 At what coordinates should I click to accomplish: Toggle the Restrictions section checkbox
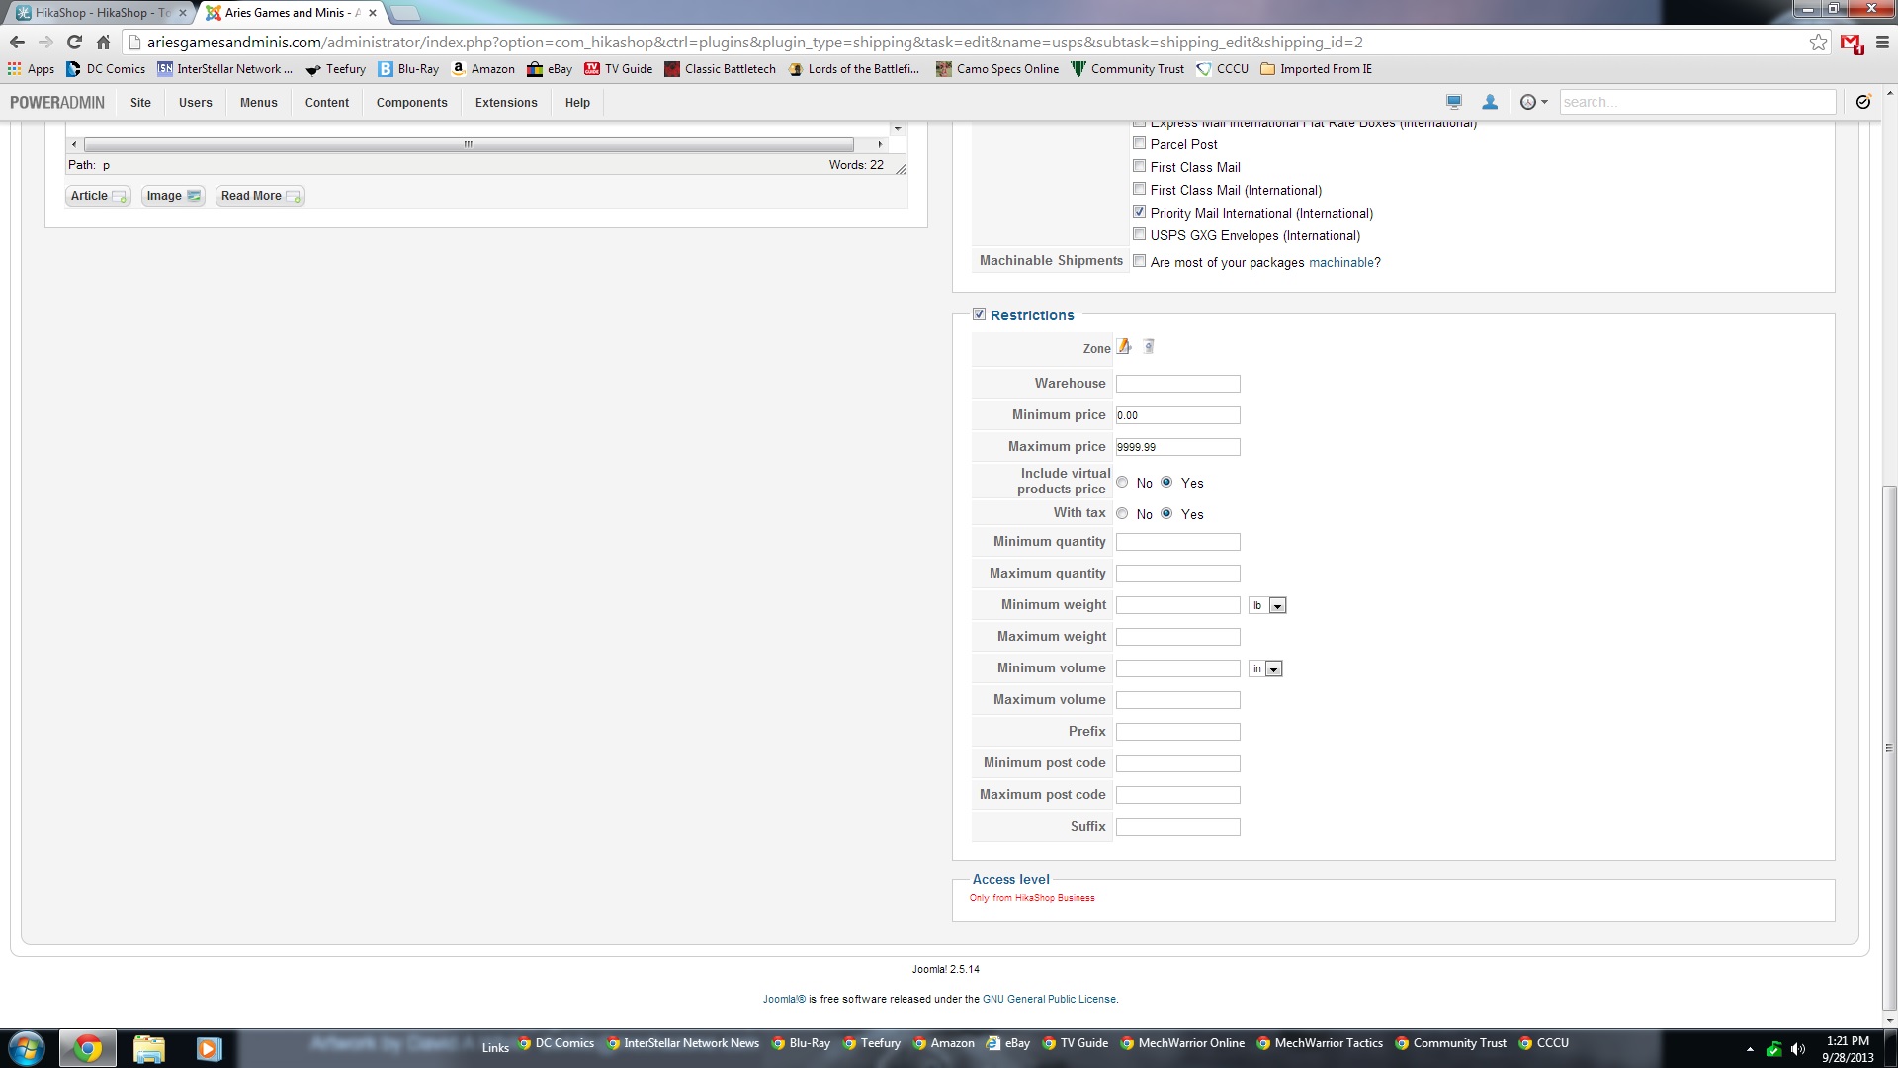coord(979,314)
